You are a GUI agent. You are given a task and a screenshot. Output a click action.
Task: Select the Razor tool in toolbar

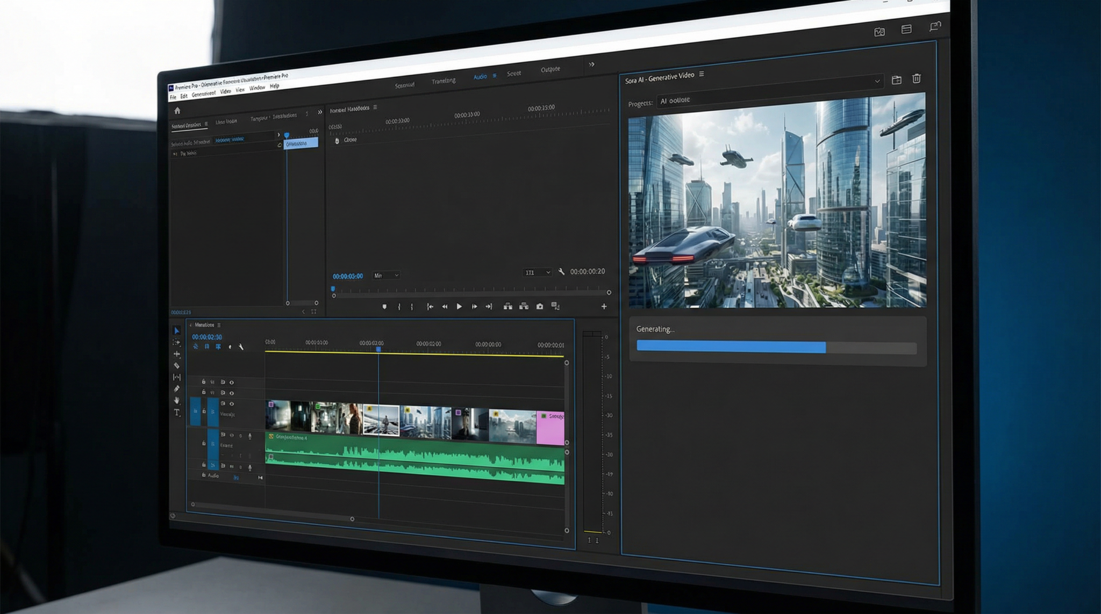pyautogui.click(x=176, y=365)
